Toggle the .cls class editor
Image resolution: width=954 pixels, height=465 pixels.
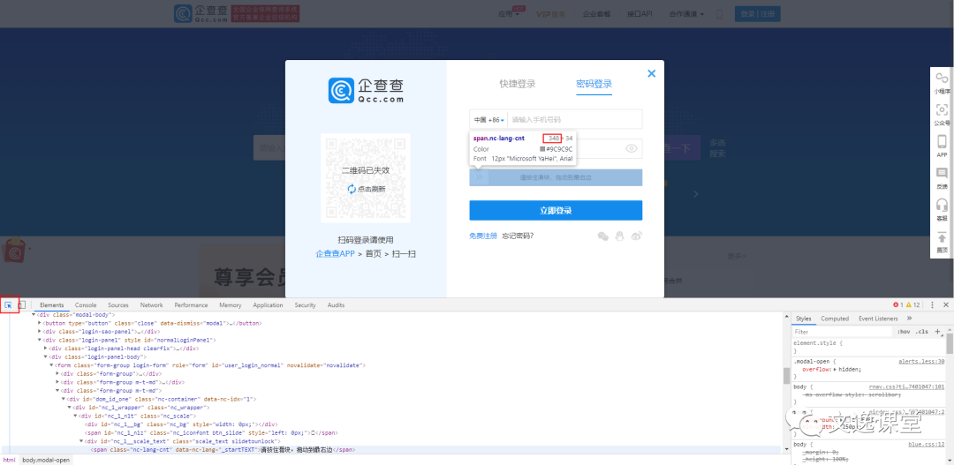921,331
